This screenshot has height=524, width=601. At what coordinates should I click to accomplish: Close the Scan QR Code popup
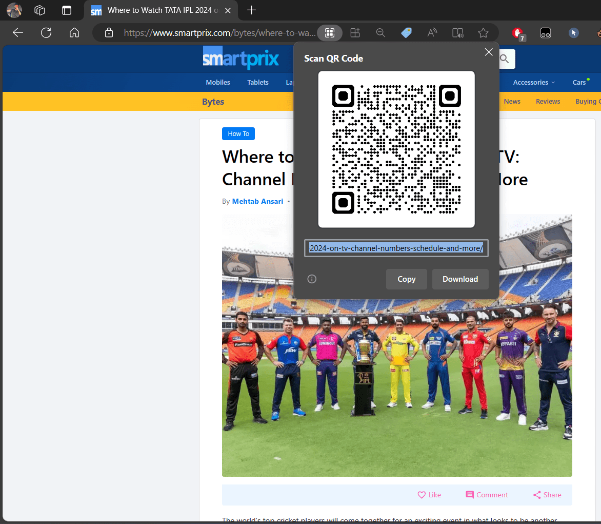488,52
